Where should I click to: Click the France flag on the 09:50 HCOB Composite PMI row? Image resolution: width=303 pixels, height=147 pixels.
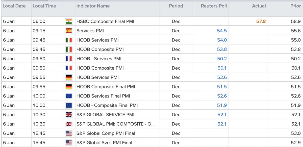pyautogui.click(x=68, y=68)
